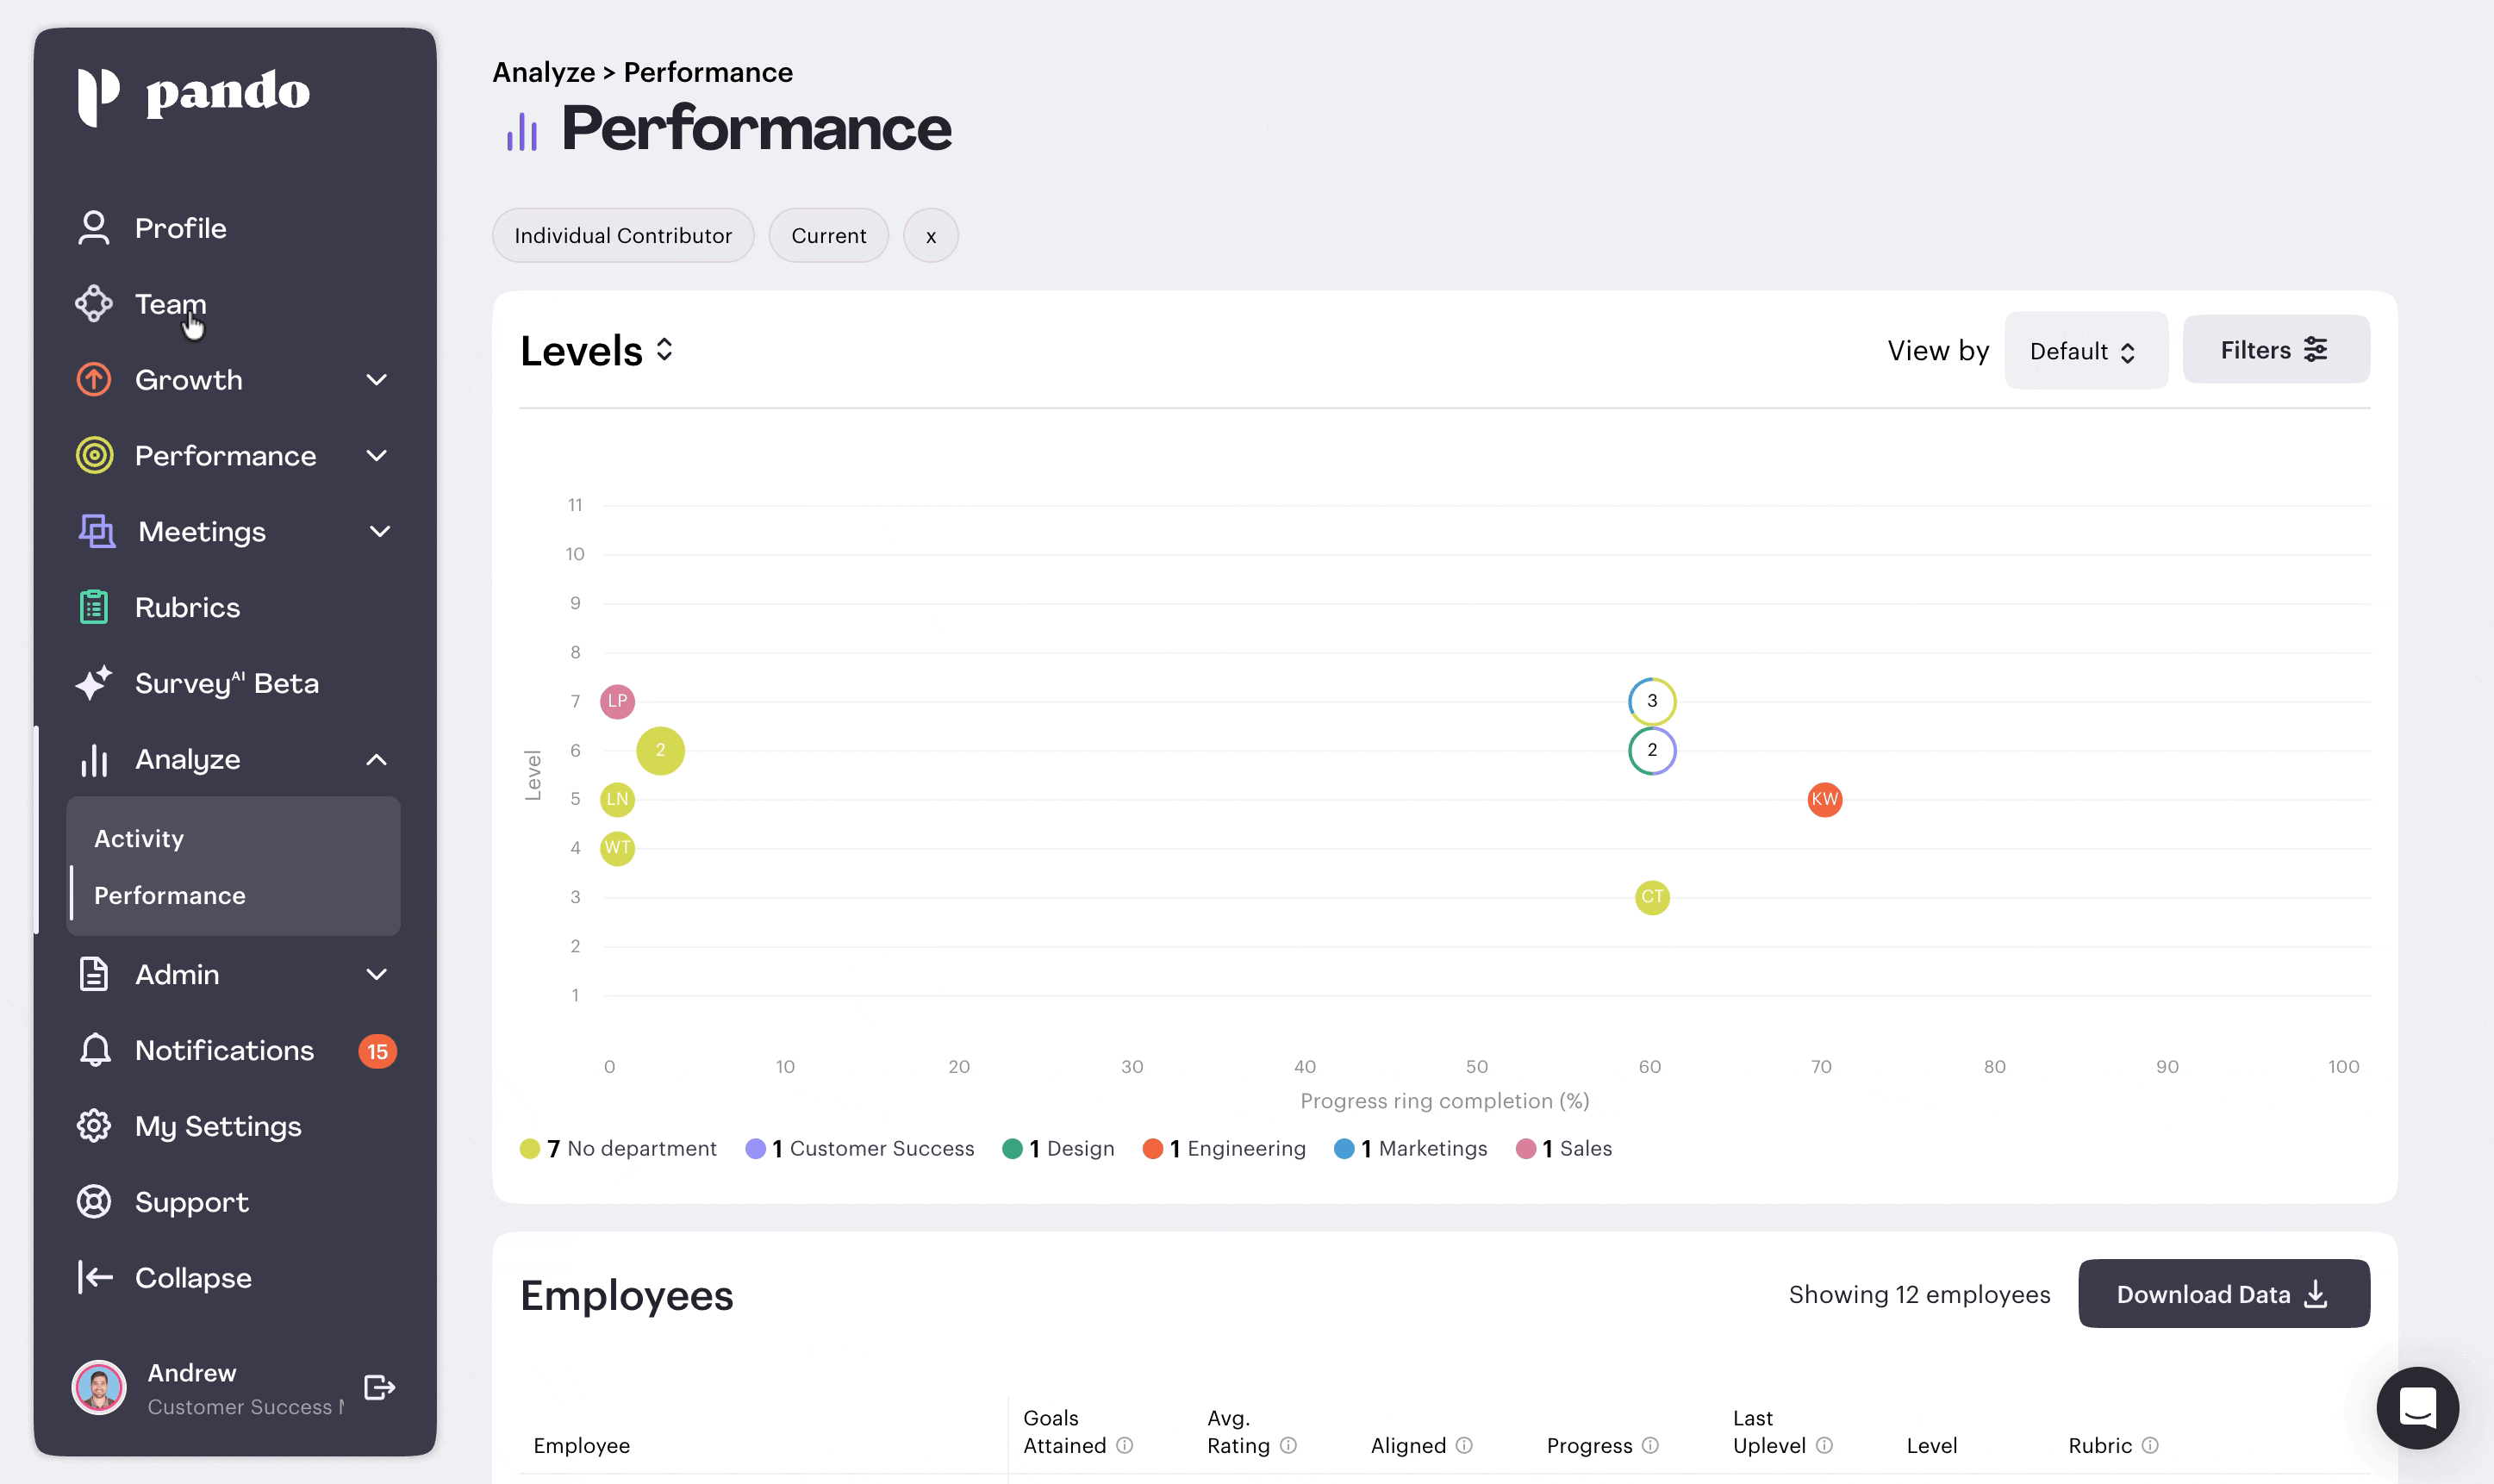The width and height of the screenshot is (2494, 1484).
Task: Toggle Customer Success legend item
Action: tap(860, 1149)
